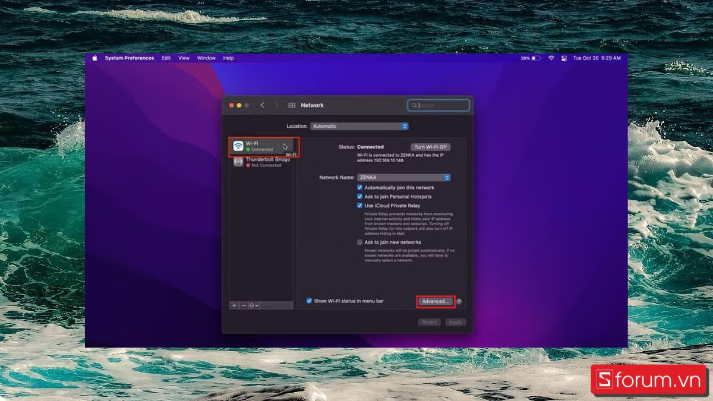
Task: Click Turn Wi-Fi Off
Action: click(x=430, y=147)
